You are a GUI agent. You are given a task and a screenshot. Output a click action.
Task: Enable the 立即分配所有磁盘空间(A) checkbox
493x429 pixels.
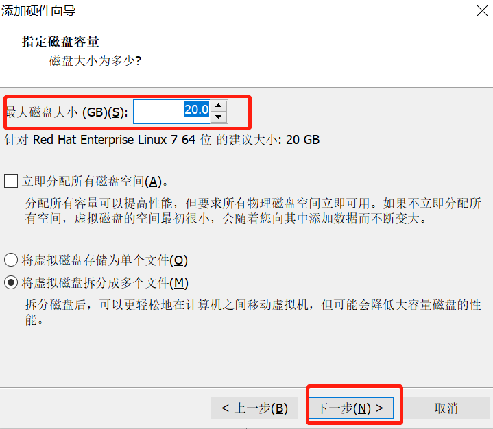tap(11, 182)
